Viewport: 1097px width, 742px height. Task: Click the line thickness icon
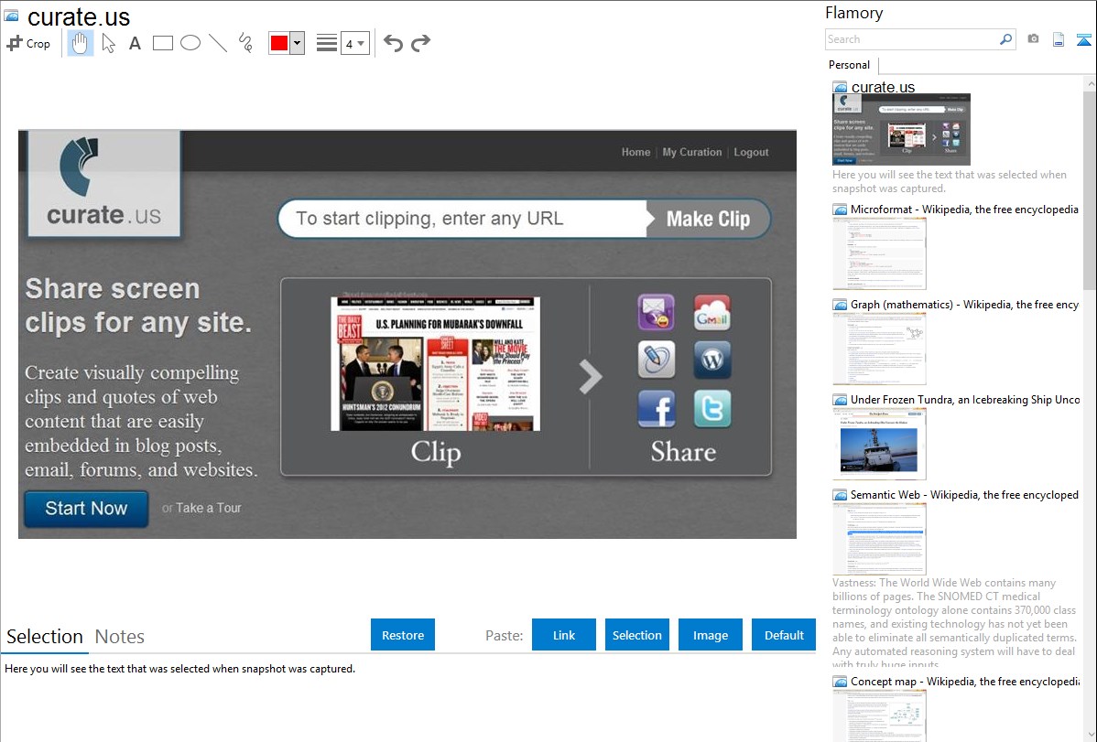pyautogui.click(x=327, y=43)
